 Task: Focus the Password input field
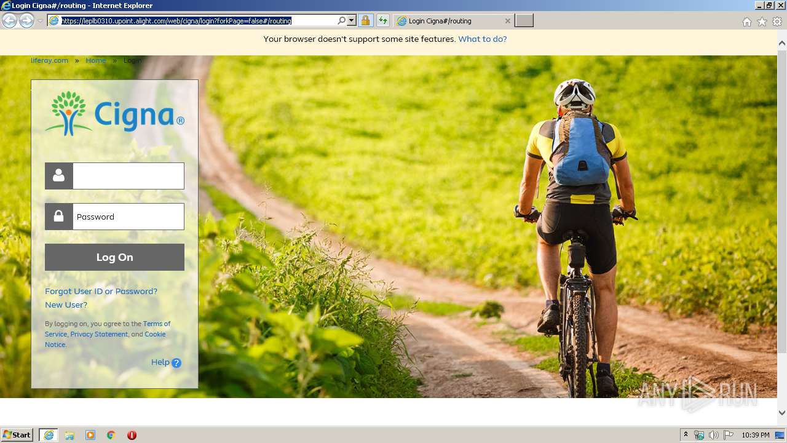[129, 217]
